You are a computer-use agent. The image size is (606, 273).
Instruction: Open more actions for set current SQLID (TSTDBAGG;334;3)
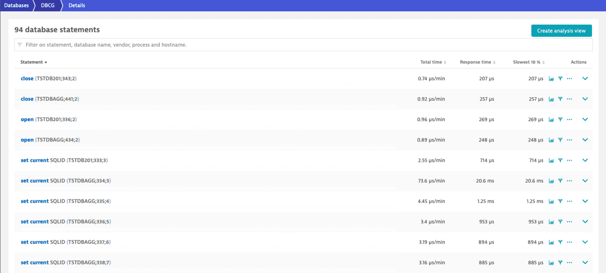pyautogui.click(x=569, y=180)
